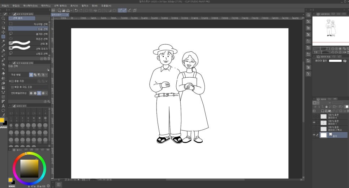Select the Move layer tool
This screenshot has height=188, width=349.
click(x=3, y=32)
